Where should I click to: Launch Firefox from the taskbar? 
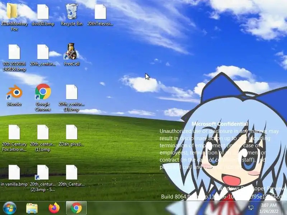54,208
